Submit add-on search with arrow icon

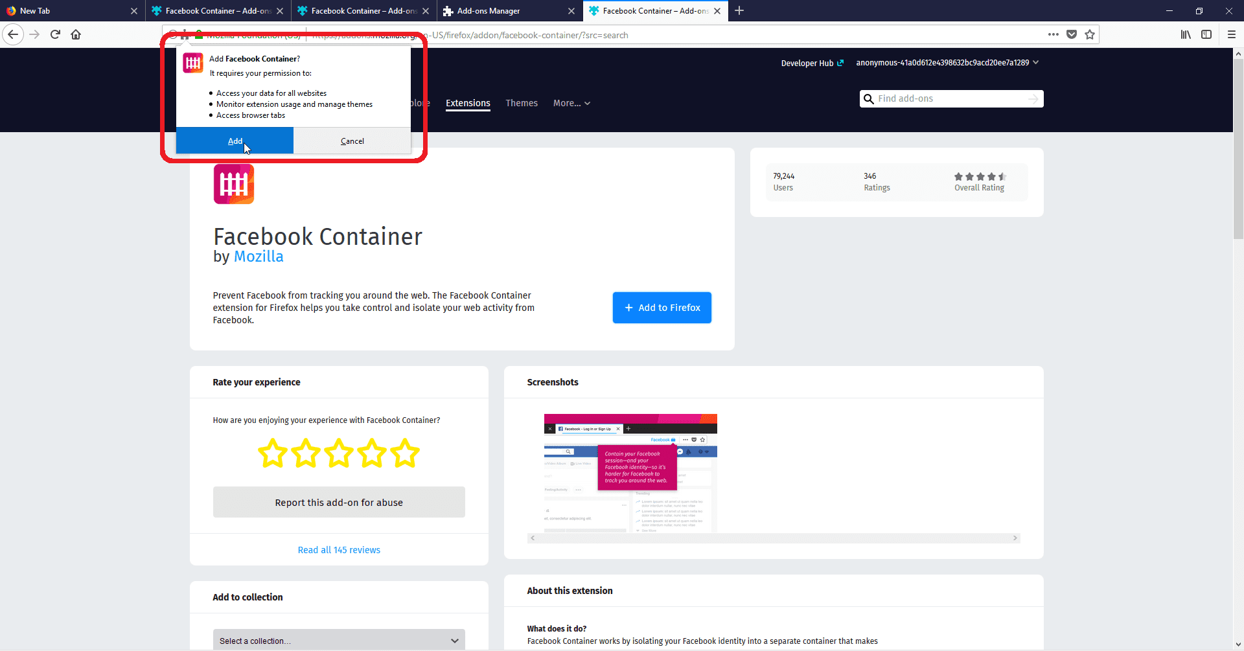click(x=1033, y=99)
